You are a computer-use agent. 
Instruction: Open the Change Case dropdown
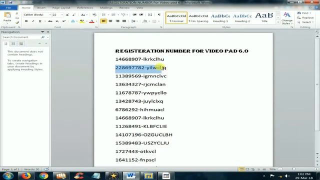coord(84,14)
